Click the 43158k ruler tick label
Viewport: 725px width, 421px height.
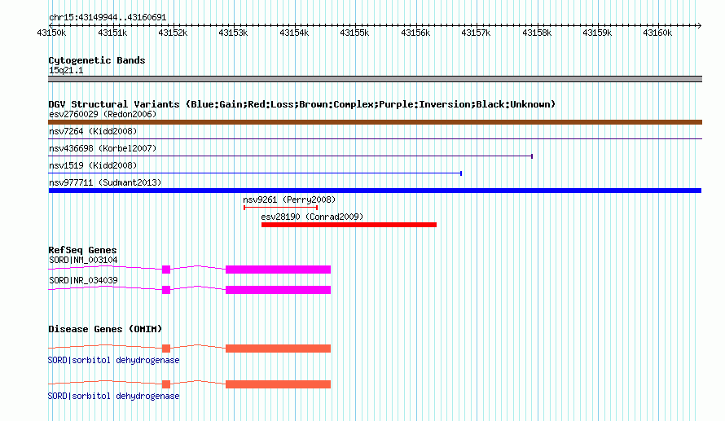[x=537, y=33]
